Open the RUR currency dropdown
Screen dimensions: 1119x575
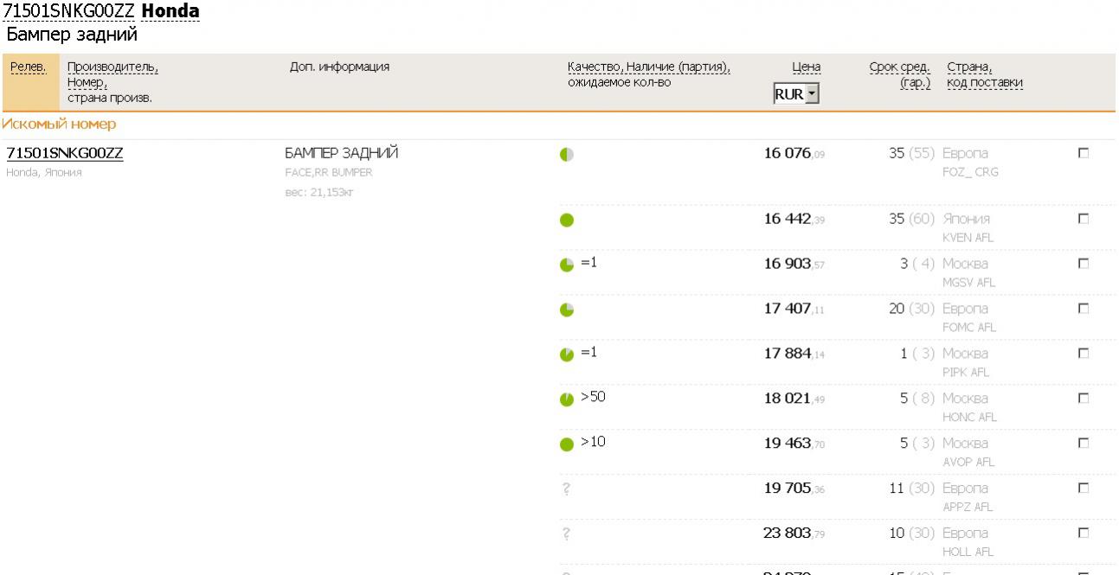(796, 94)
